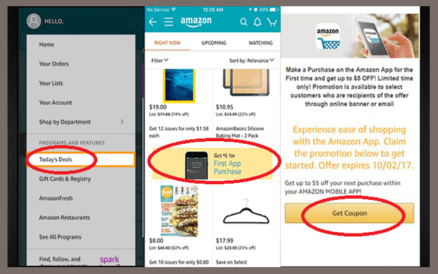Viewport: 438px width, 274px height.
Task: Switch to the Upcoming tab
Action: pos(214,42)
